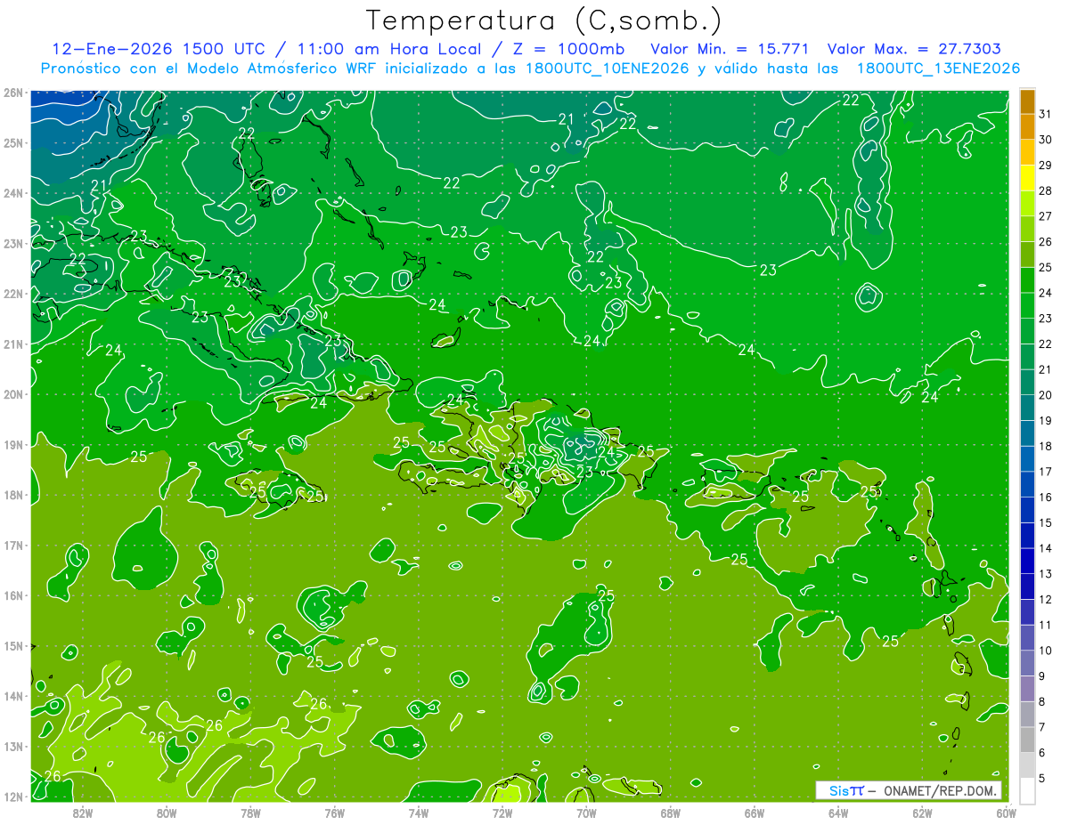
Task: Click the 66W longitude axis label
Action: [755, 813]
